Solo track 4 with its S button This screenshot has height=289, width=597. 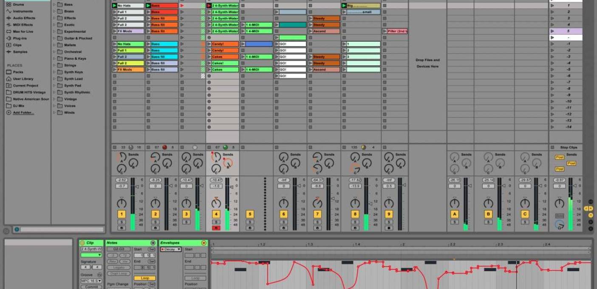tap(215, 221)
